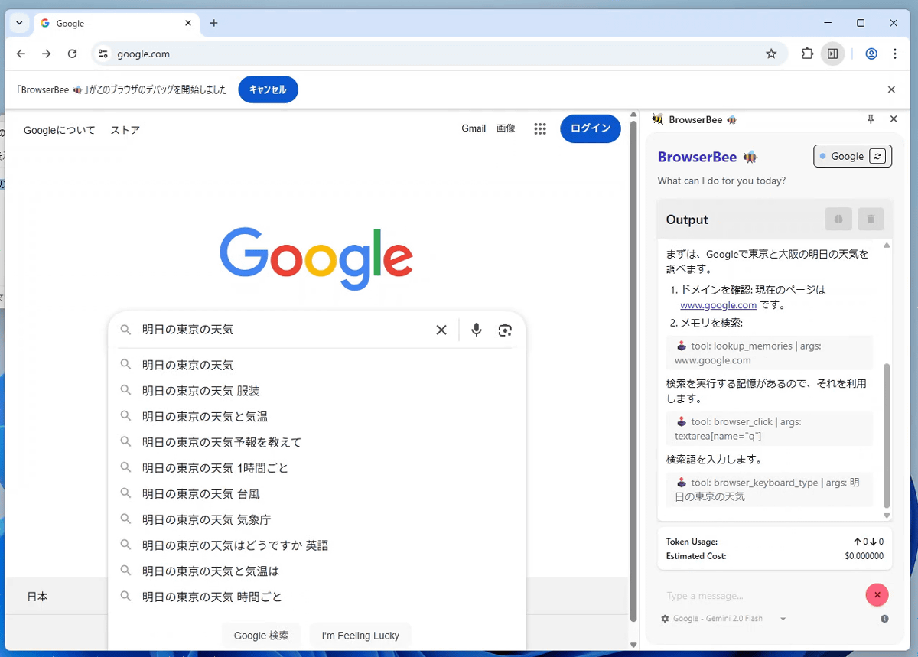Click the Output panel's round left button
The width and height of the screenshot is (918, 657).
coord(838,220)
